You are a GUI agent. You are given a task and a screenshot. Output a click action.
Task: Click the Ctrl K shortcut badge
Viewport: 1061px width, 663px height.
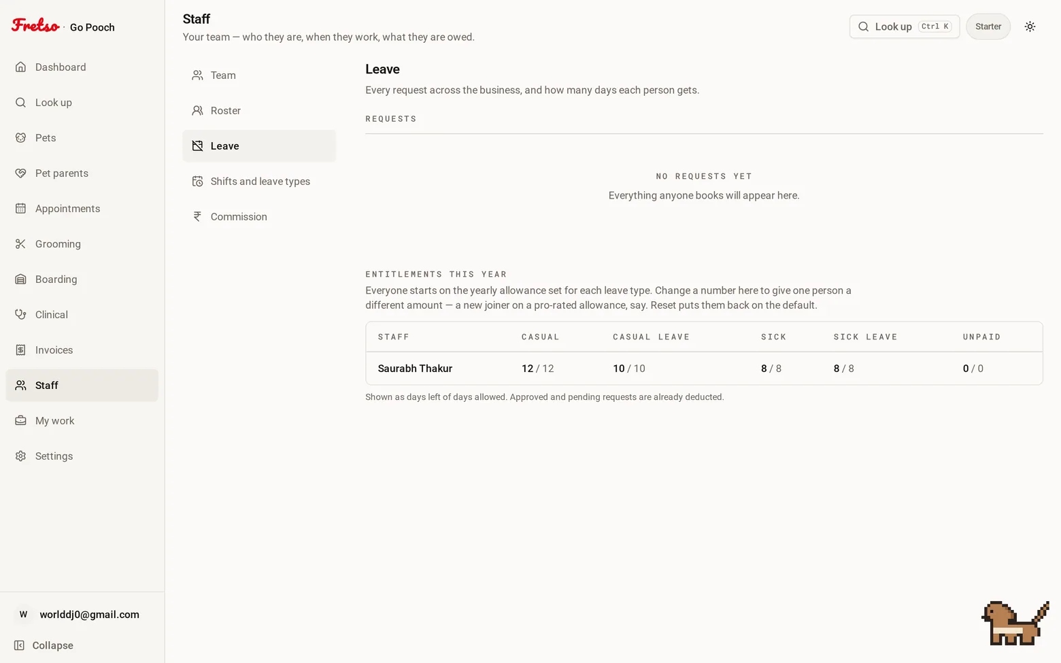tap(935, 27)
